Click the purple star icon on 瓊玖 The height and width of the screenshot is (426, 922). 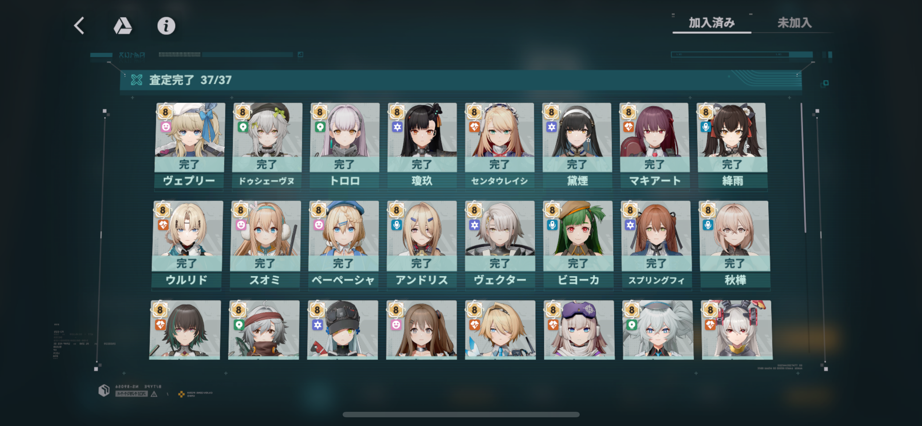point(397,127)
